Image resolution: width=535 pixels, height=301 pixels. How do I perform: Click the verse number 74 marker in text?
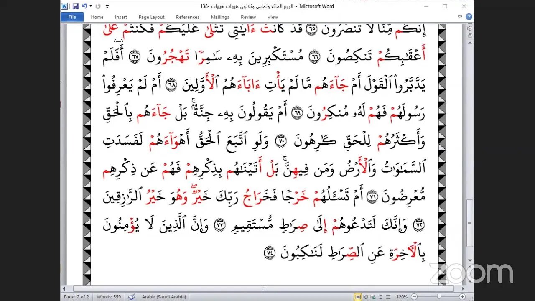coord(270,253)
